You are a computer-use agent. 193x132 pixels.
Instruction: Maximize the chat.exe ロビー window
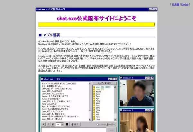112,79
